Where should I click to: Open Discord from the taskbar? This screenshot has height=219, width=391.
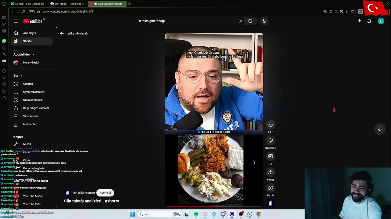click(223, 214)
